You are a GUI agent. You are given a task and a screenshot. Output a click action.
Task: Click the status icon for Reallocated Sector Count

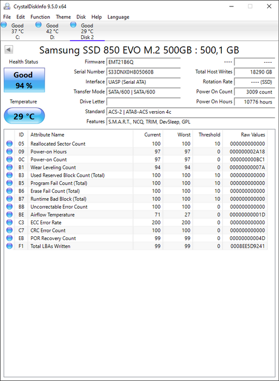tap(9, 143)
